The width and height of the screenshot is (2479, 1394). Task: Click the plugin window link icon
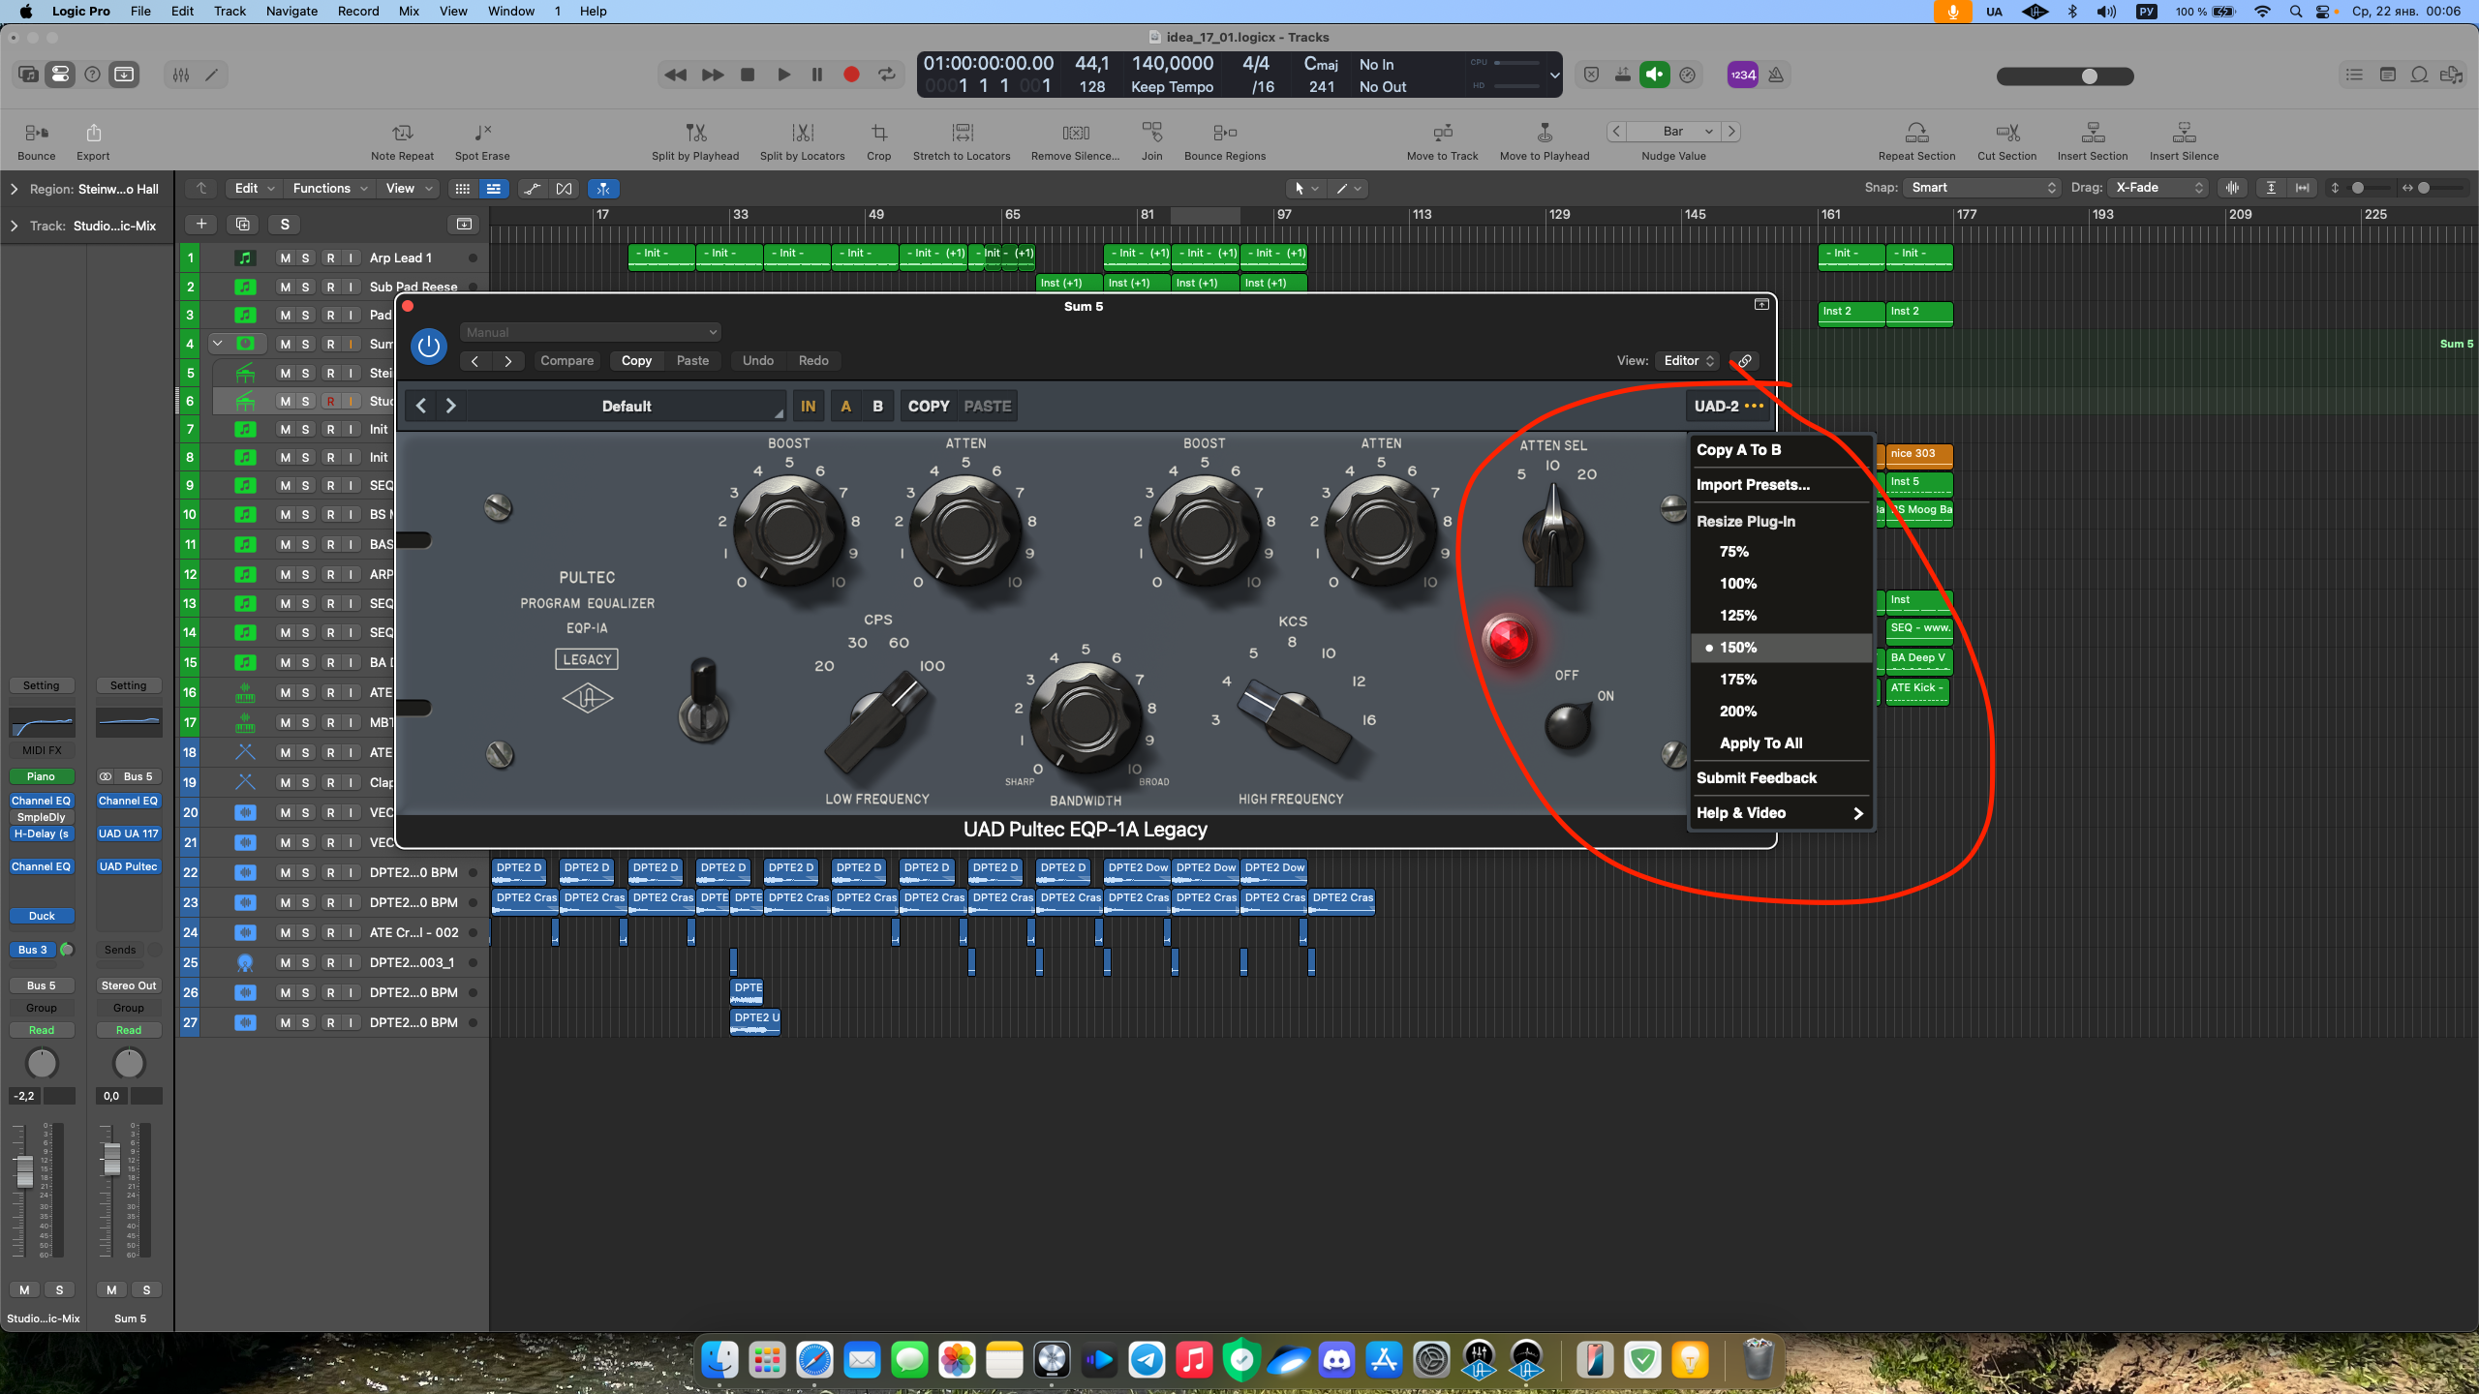point(1744,361)
